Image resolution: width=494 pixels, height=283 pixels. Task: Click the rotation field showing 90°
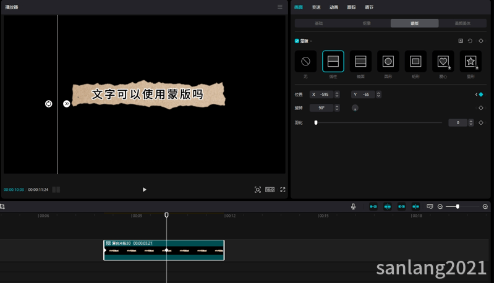[322, 108]
